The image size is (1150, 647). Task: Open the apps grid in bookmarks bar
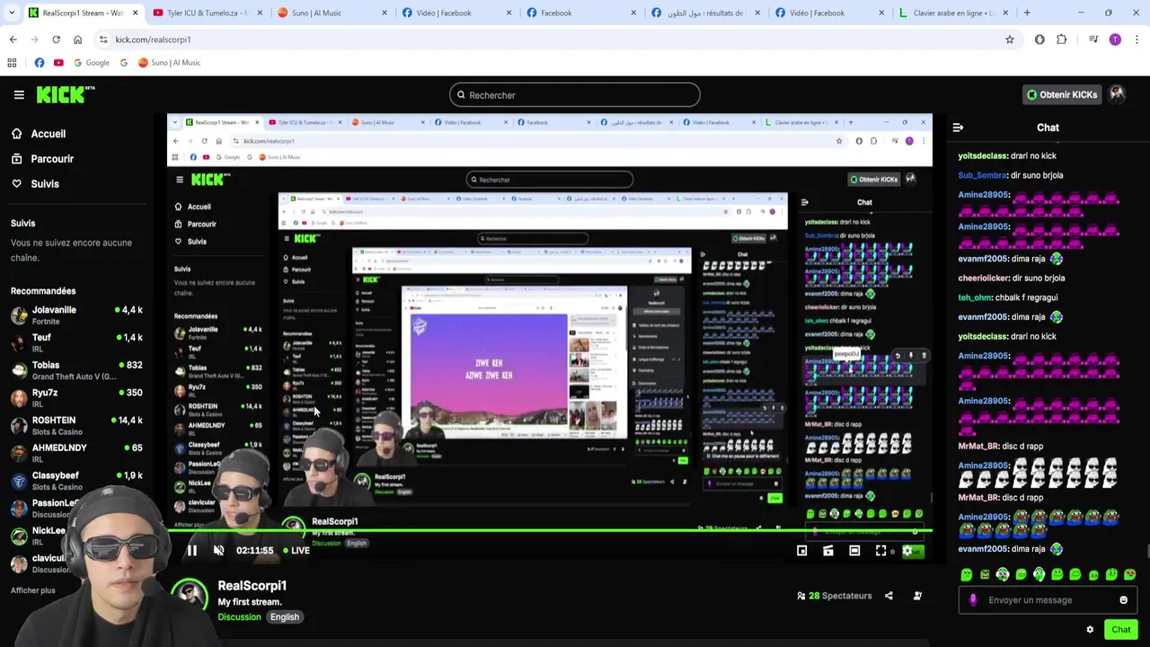[12, 63]
